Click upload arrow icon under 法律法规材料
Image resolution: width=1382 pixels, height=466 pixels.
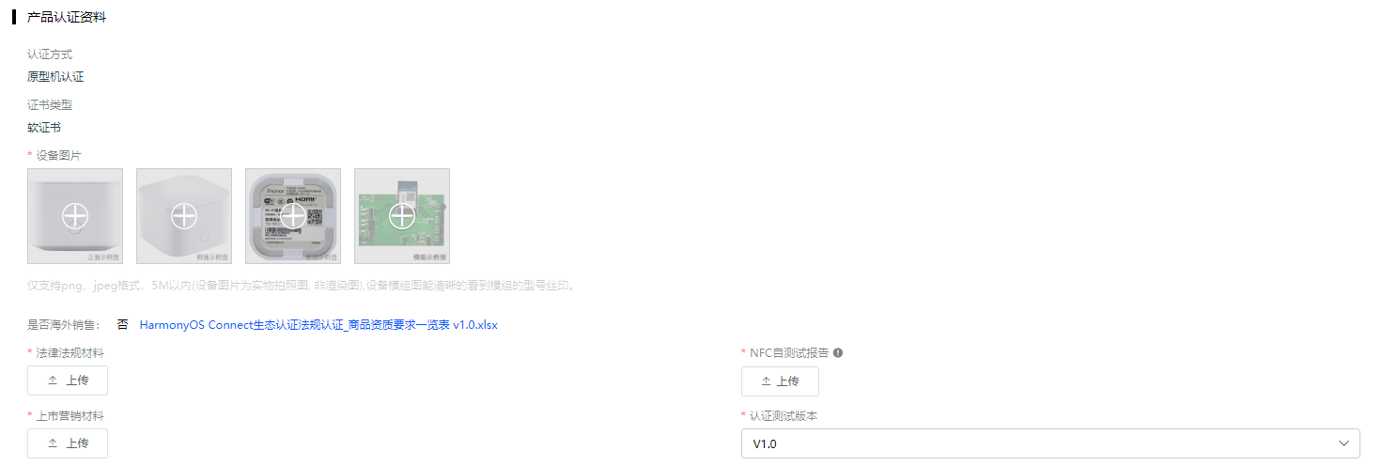click(x=53, y=381)
